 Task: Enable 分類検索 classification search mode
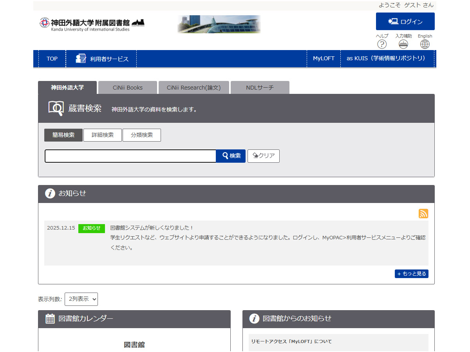pyautogui.click(x=142, y=135)
